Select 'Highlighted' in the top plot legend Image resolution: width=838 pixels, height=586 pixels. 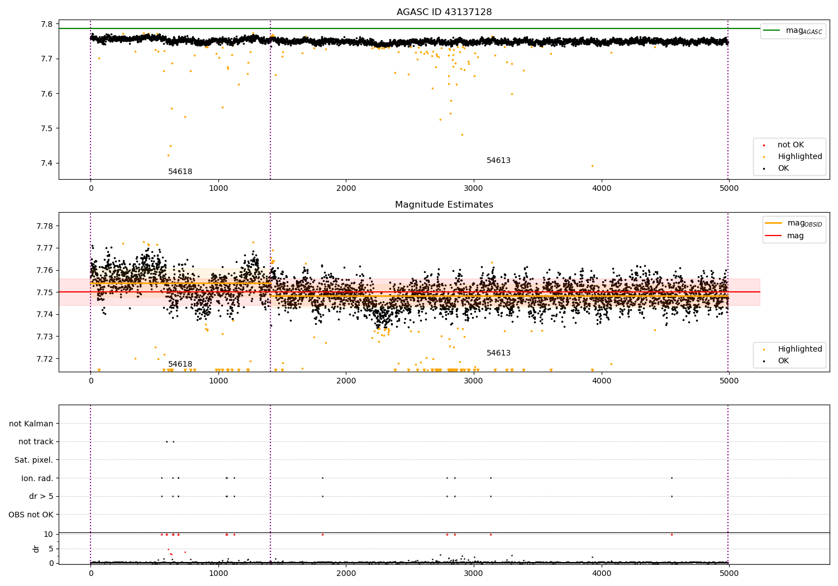tap(800, 157)
